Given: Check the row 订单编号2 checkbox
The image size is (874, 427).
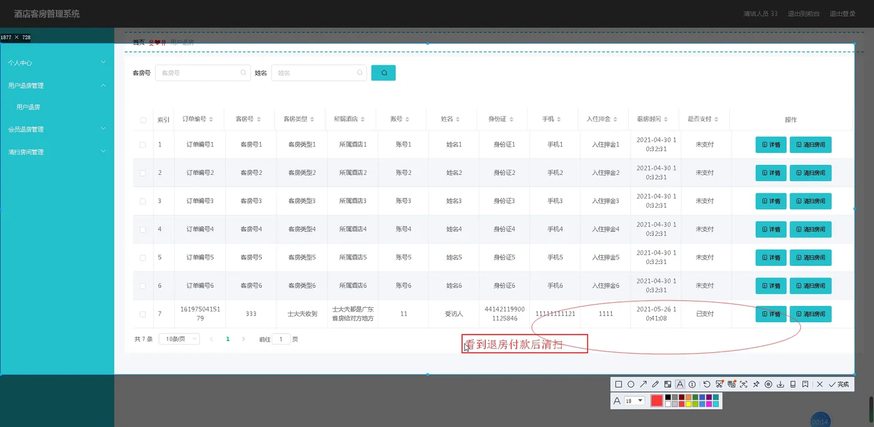Looking at the screenshot, I should [x=143, y=173].
